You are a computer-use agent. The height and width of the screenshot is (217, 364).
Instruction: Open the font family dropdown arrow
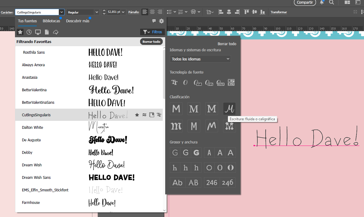61,12
